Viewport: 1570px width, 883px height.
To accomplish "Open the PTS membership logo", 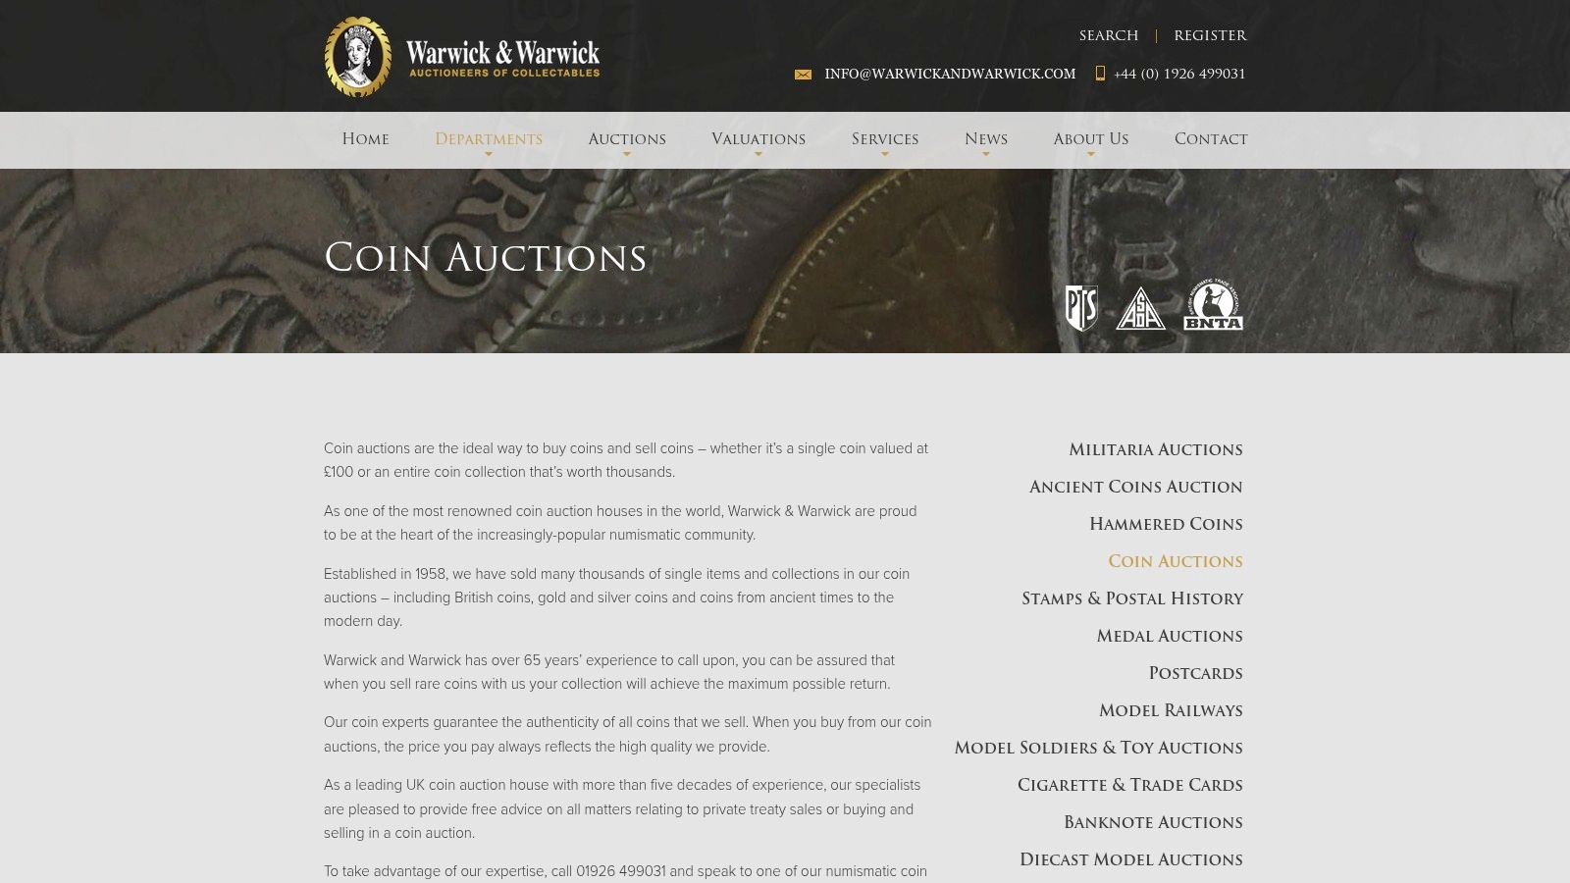I will click(x=1081, y=308).
